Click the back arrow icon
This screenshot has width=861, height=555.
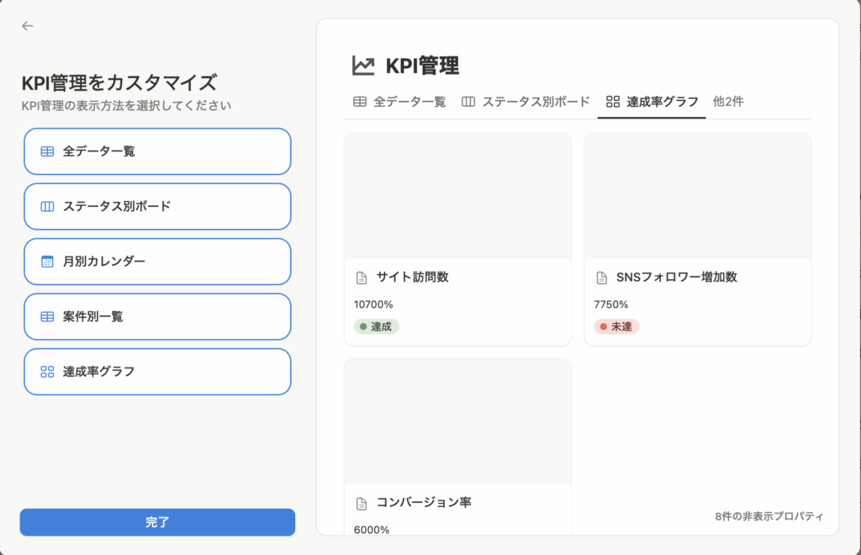click(28, 26)
